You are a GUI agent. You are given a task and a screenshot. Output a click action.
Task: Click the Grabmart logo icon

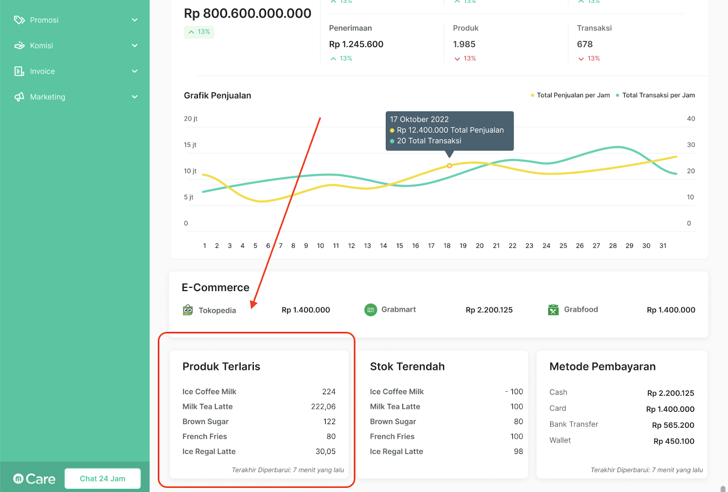pyautogui.click(x=371, y=310)
